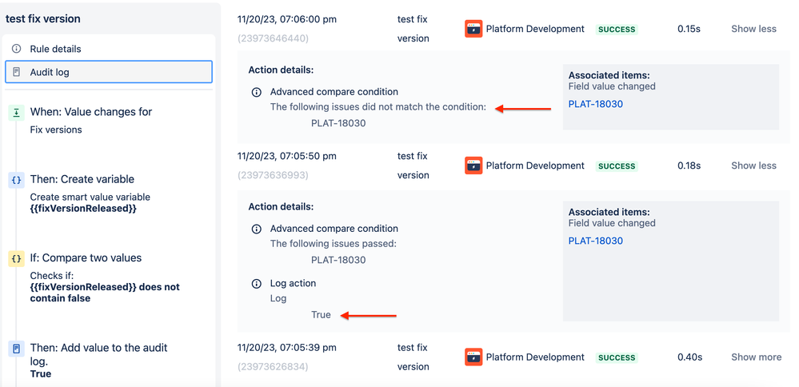
Task: Click the blue Create variable braces icon
Action: [x=16, y=180]
